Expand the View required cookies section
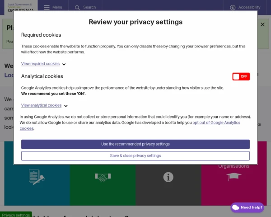 pyautogui.click(x=40, y=64)
